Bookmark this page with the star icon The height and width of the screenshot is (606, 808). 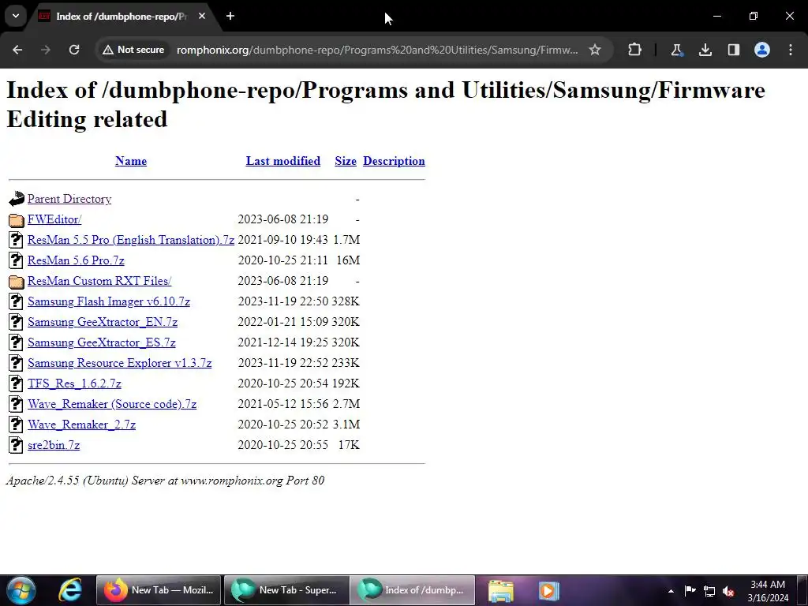click(595, 50)
